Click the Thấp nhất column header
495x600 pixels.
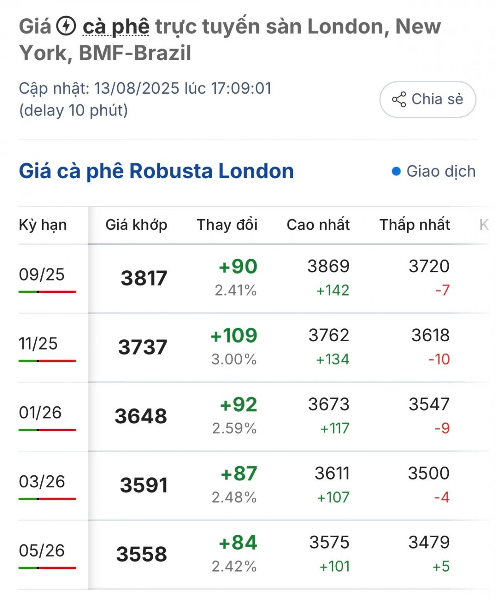tap(415, 225)
